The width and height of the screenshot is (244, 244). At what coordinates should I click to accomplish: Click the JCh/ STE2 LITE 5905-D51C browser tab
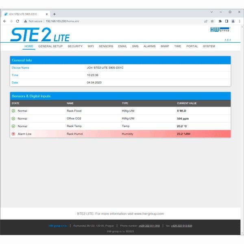click(x=26, y=14)
